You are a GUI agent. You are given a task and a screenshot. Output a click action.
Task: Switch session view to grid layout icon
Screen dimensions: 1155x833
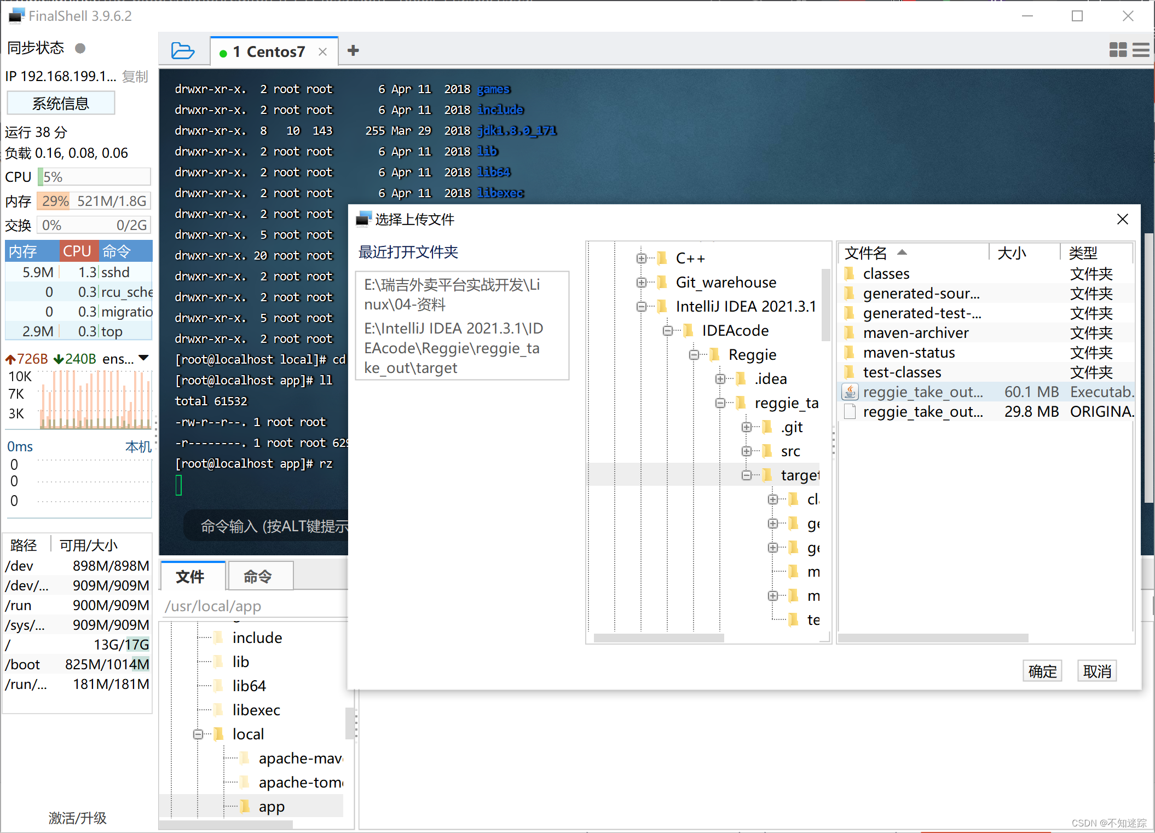click(x=1118, y=50)
